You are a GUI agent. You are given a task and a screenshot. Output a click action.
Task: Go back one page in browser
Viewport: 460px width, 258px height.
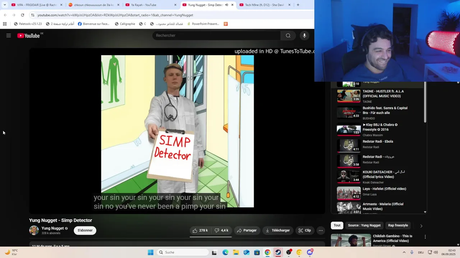click(x=5, y=15)
